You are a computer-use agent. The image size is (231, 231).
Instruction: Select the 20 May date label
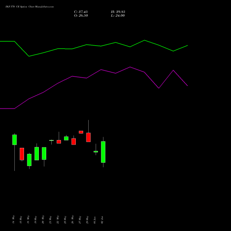pyautogui.click(x=43, y=219)
